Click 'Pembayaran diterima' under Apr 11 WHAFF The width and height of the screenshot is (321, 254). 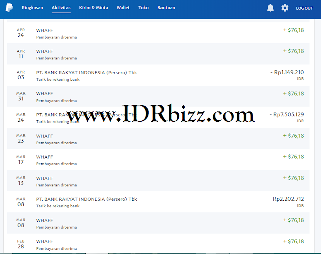[57, 58]
